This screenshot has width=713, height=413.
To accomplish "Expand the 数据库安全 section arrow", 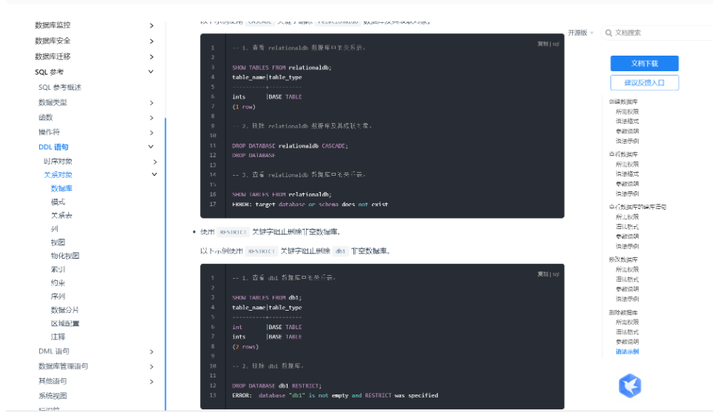I will pyautogui.click(x=151, y=41).
